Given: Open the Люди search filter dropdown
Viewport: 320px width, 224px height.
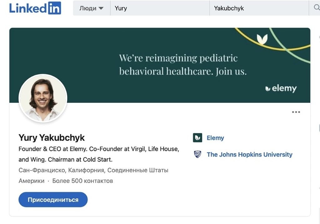Looking at the screenshot, I should tap(91, 8).
